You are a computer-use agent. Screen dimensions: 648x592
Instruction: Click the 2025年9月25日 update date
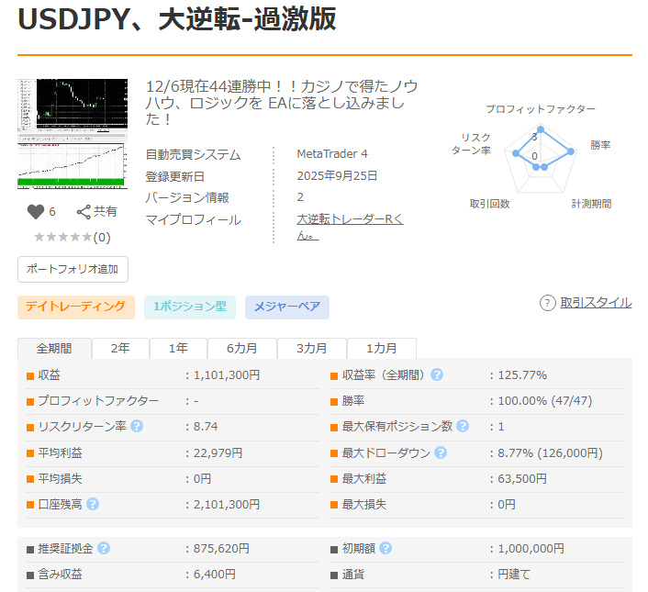[x=337, y=176]
